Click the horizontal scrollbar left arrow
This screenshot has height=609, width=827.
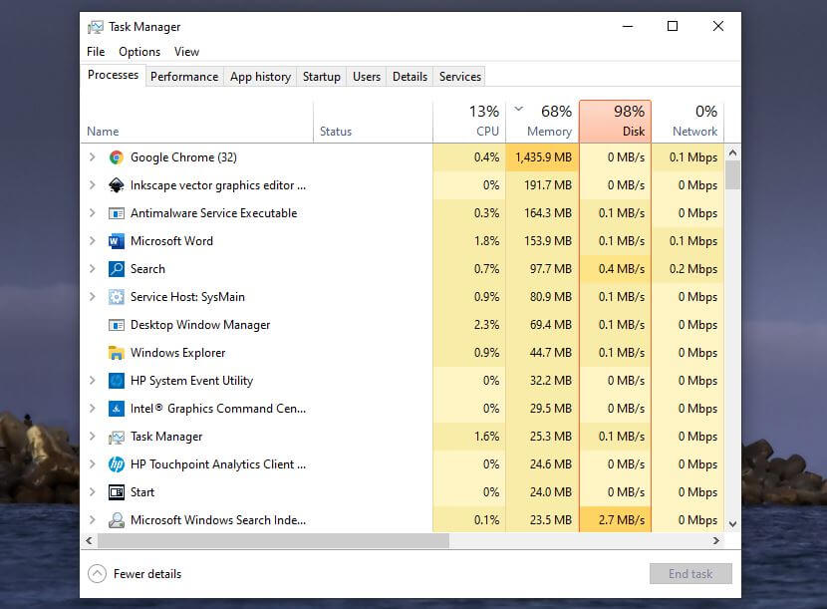click(89, 540)
